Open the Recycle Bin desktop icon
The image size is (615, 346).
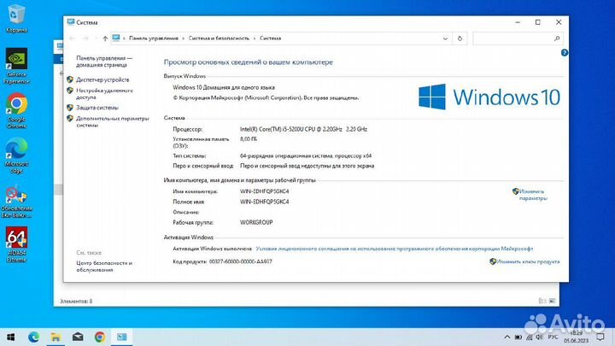pos(15,18)
